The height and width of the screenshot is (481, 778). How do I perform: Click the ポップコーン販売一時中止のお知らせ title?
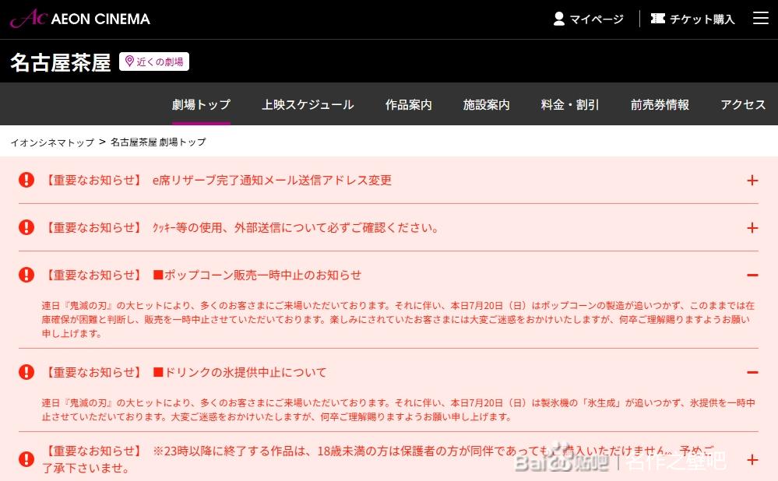tap(257, 276)
